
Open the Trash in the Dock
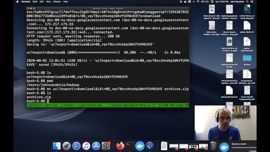pyautogui.click(x=213, y=146)
